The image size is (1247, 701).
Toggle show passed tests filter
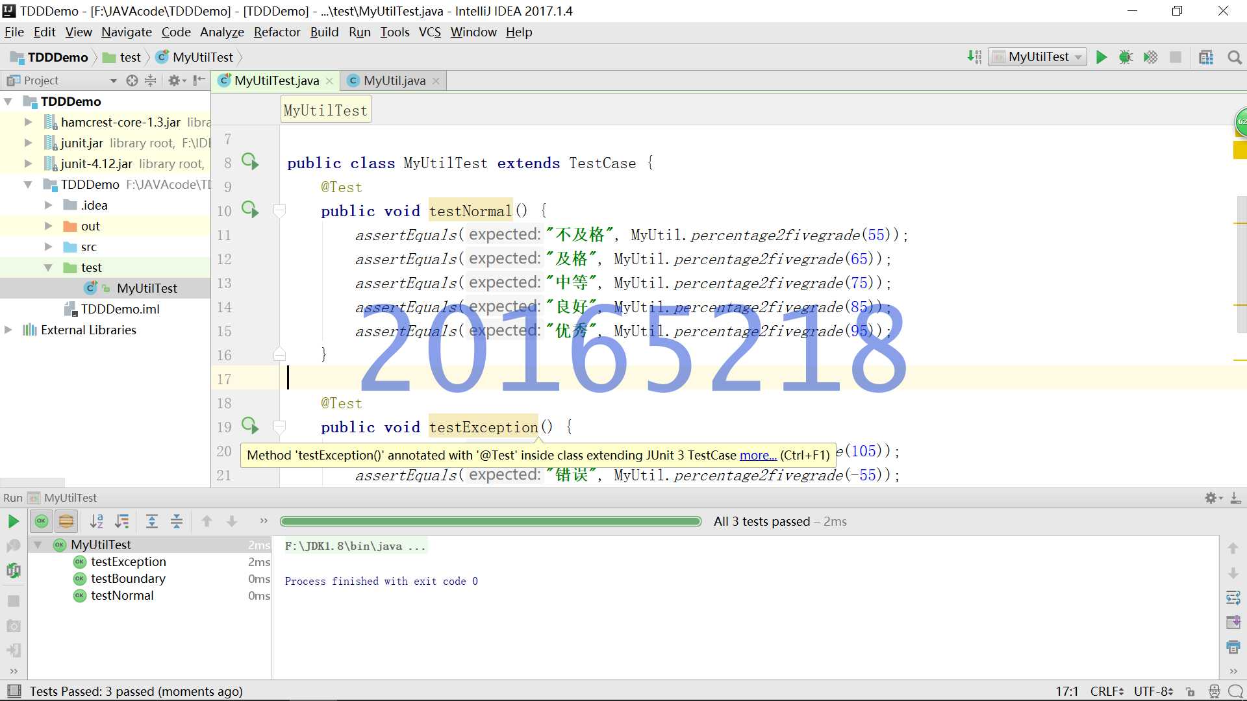pyautogui.click(x=42, y=521)
